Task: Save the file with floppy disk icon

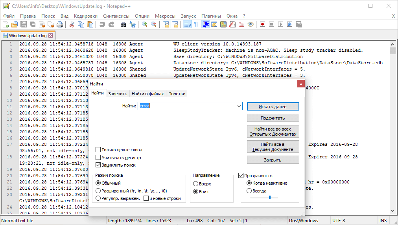Action: [x=24, y=25]
